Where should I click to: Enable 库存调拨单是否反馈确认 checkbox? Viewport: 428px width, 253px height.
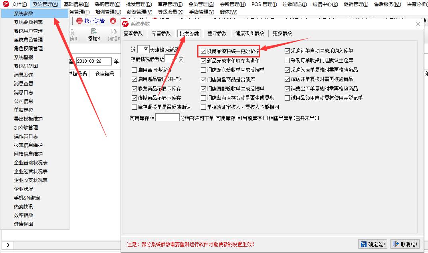tap(134, 107)
